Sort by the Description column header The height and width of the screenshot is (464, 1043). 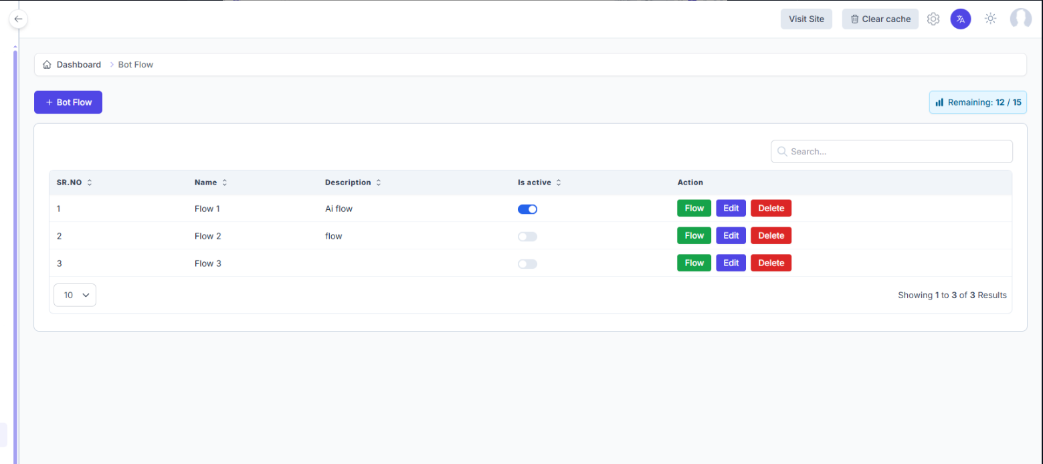(x=348, y=183)
